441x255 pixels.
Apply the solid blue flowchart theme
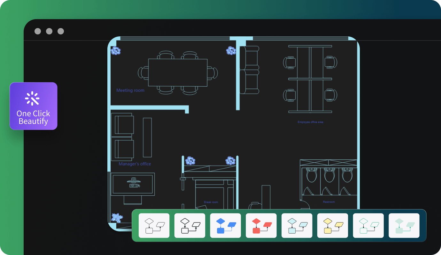226,226
